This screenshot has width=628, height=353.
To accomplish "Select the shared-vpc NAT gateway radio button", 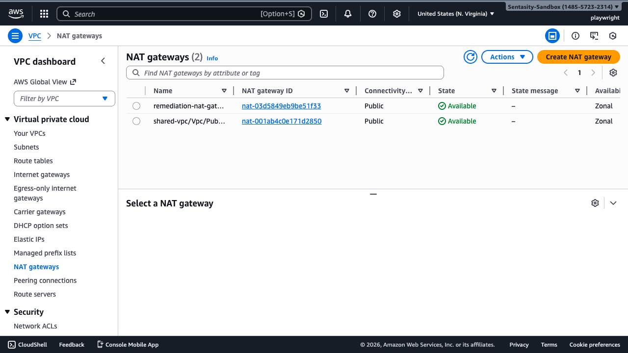I will (x=136, y=121).
